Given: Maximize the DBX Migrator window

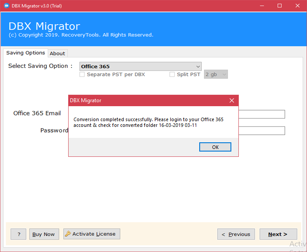Looking at the screenshot, I should click(280, 6).
